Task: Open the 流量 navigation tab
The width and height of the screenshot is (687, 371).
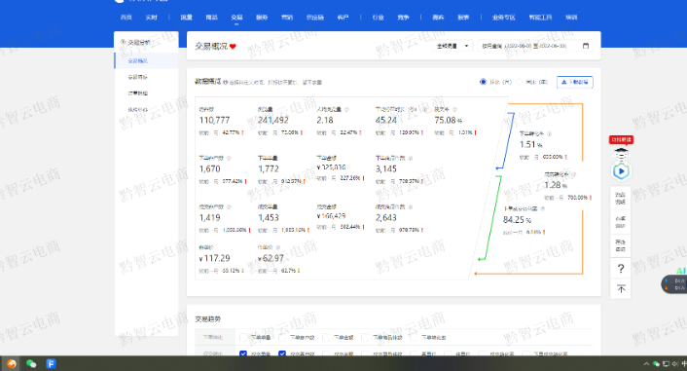Action: coord(186,18)
